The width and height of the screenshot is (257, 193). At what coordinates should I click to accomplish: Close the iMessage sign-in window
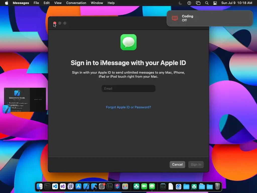click(x=55, y=23)
